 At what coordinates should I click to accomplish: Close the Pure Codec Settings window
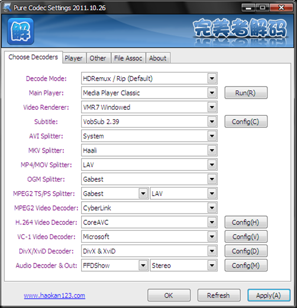point(281,8)
